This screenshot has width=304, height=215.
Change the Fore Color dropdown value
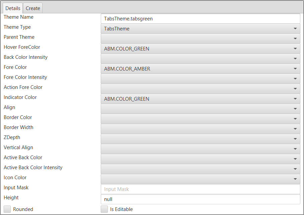coord(200,69)
